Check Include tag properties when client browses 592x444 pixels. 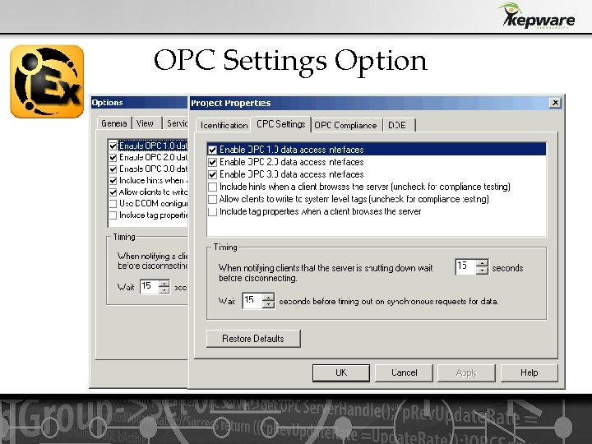click(x=213, y=211)
